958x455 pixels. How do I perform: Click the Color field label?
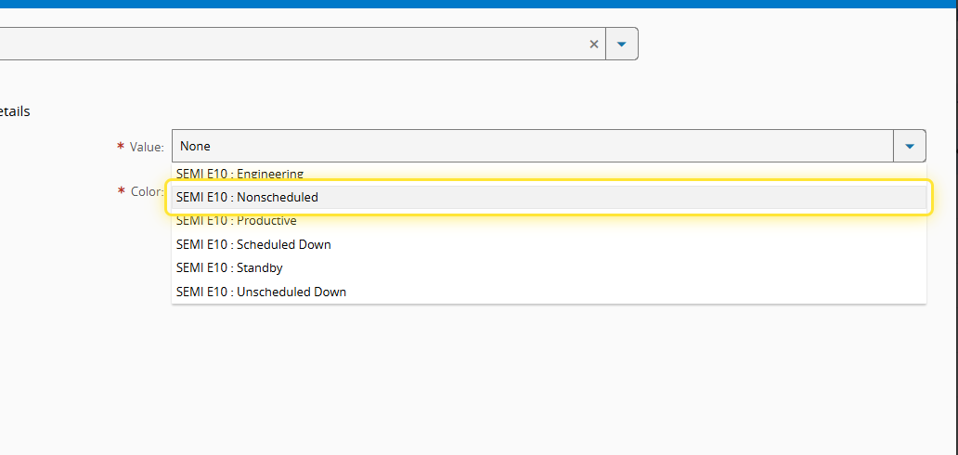tap(147, 191)
